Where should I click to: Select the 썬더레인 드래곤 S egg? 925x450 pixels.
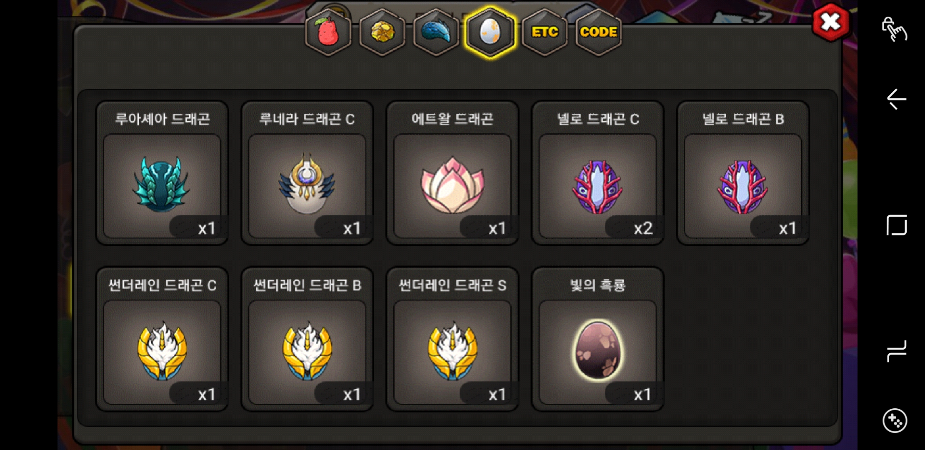pyautogui.click(x=452, y=339)
